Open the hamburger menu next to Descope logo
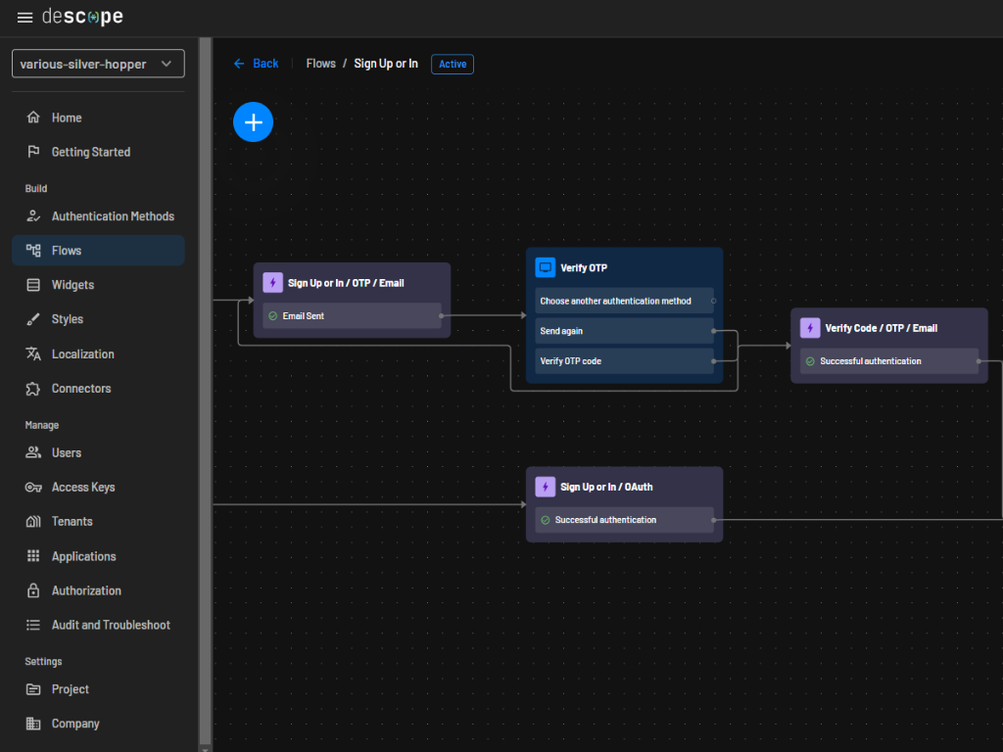This screenshot has width=1003, height=752. [24, 18]
